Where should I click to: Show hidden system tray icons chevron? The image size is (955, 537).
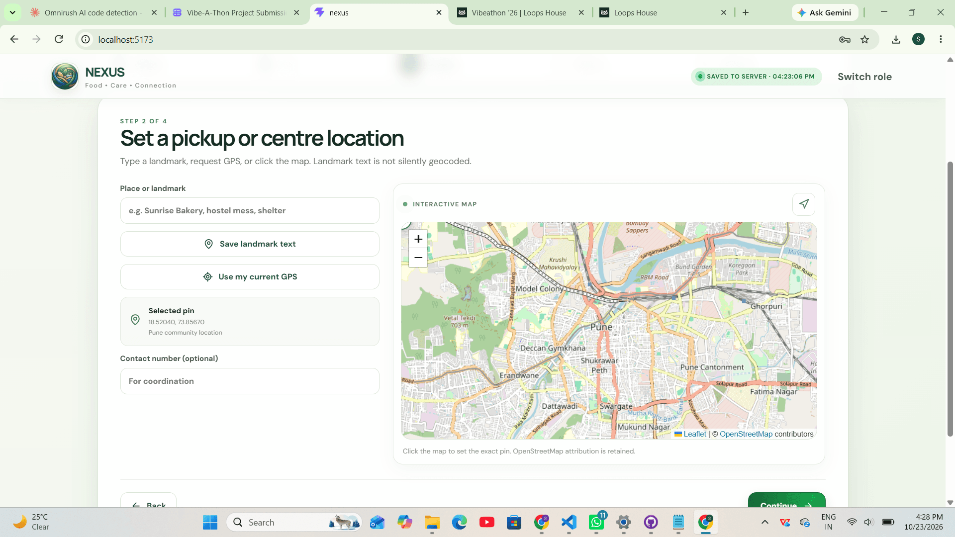point(765,522)
